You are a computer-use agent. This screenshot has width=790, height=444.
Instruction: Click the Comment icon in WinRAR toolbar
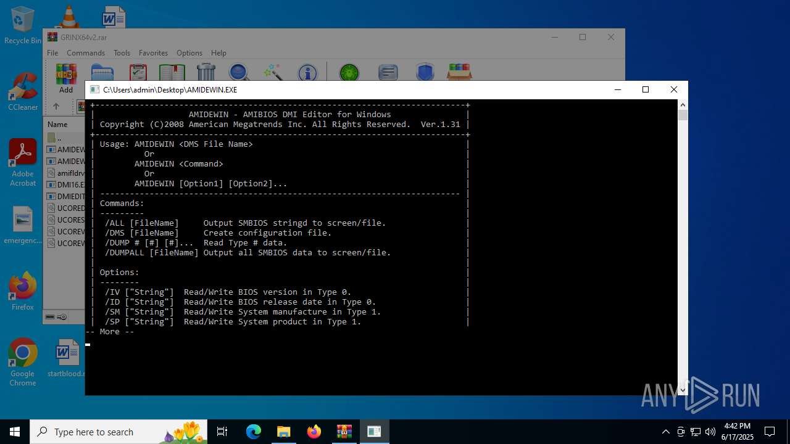pos(388,73)
